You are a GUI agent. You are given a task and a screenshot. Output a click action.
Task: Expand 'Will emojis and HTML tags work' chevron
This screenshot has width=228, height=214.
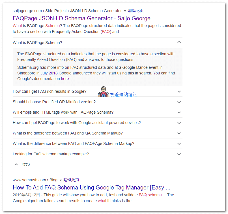tap(179, 112)
